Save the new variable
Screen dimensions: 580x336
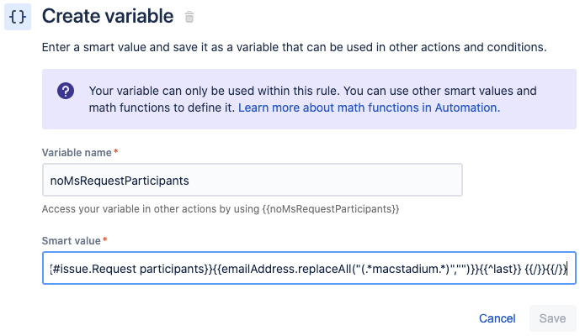coord(552,318)
